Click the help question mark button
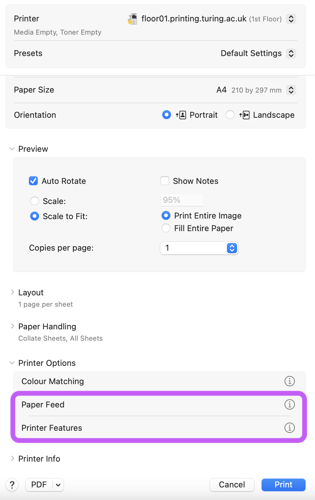315x500 pixels. coord(12,485)
